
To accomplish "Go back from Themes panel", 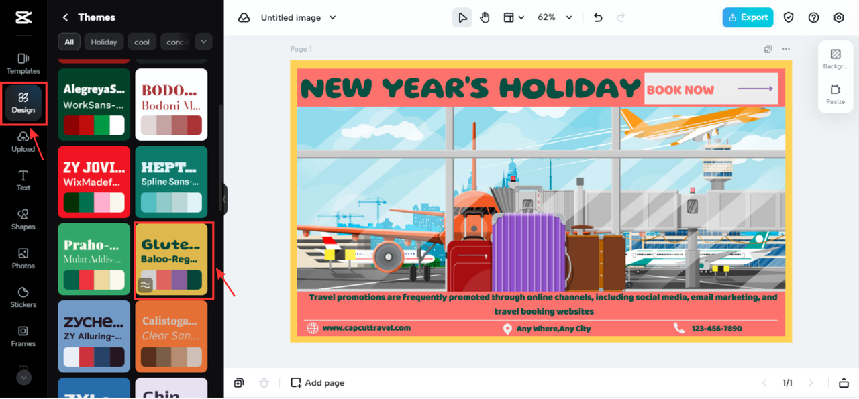I will point(65,17).
